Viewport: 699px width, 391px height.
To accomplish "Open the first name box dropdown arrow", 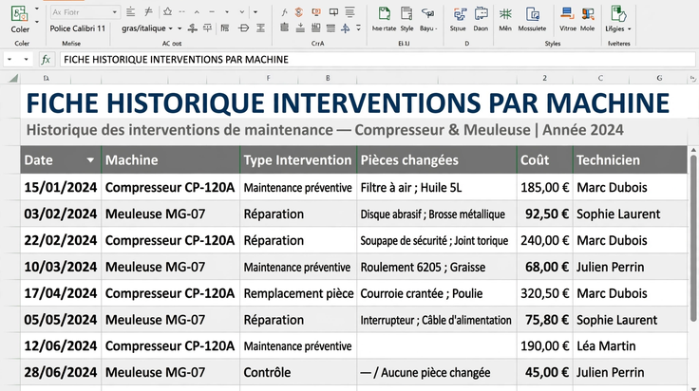I will pyautogui.click(x=9, y=59).
